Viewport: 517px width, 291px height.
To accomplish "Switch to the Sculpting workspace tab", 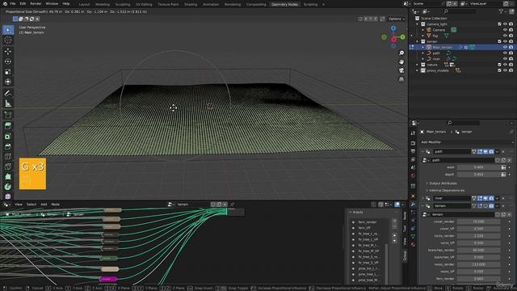I will (123, 4).
